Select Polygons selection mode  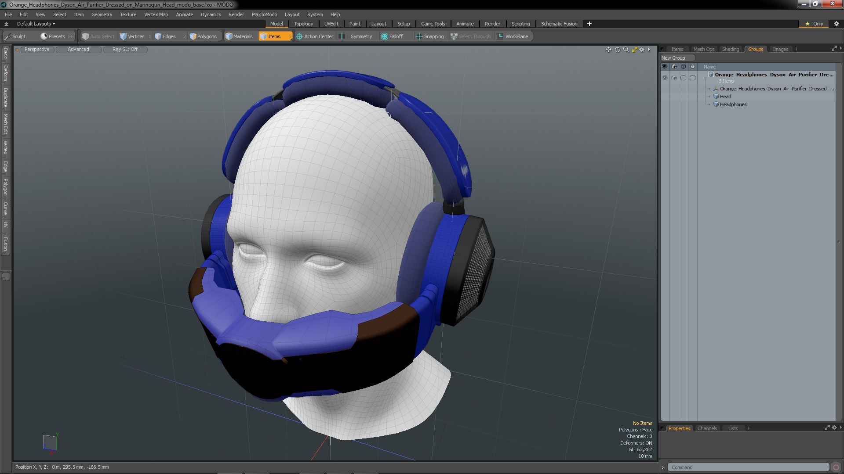[203, 36]
